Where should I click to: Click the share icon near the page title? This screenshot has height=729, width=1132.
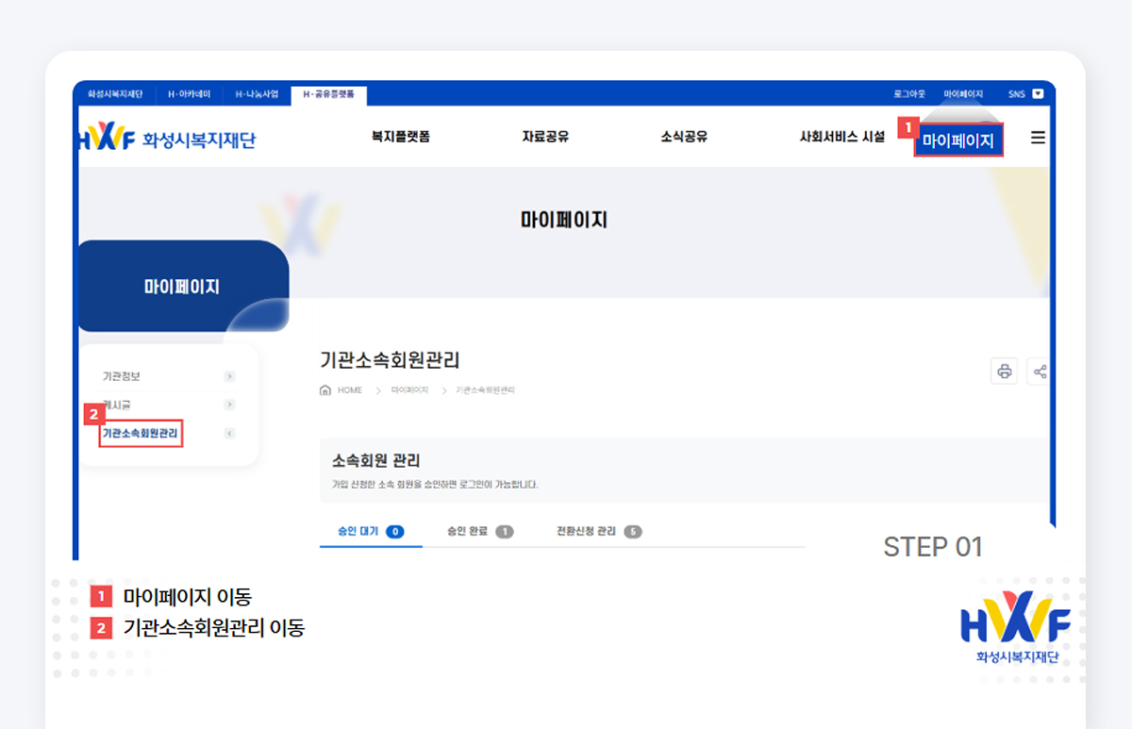1040,371
